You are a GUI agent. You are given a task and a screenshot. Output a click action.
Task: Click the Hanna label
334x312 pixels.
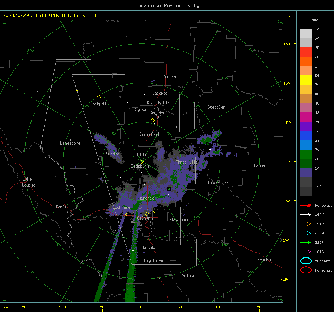(259, 165)
